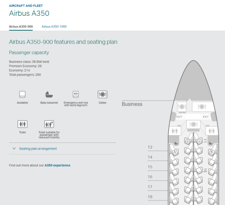Click the Baby bassinet legend icon
Image resolution: width=225 pixels, height=205 pixels.
(x=49, y=94)
